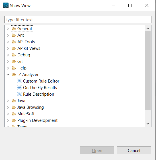Expand the Debug category
This screenshot has width=156, height=160.
point(8,55)
